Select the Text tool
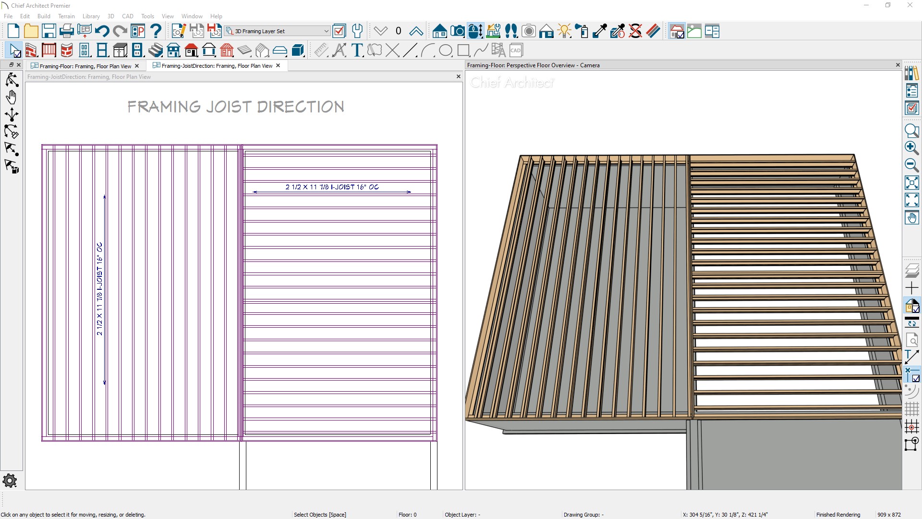922x519 pixels. (x=357, y=50)
